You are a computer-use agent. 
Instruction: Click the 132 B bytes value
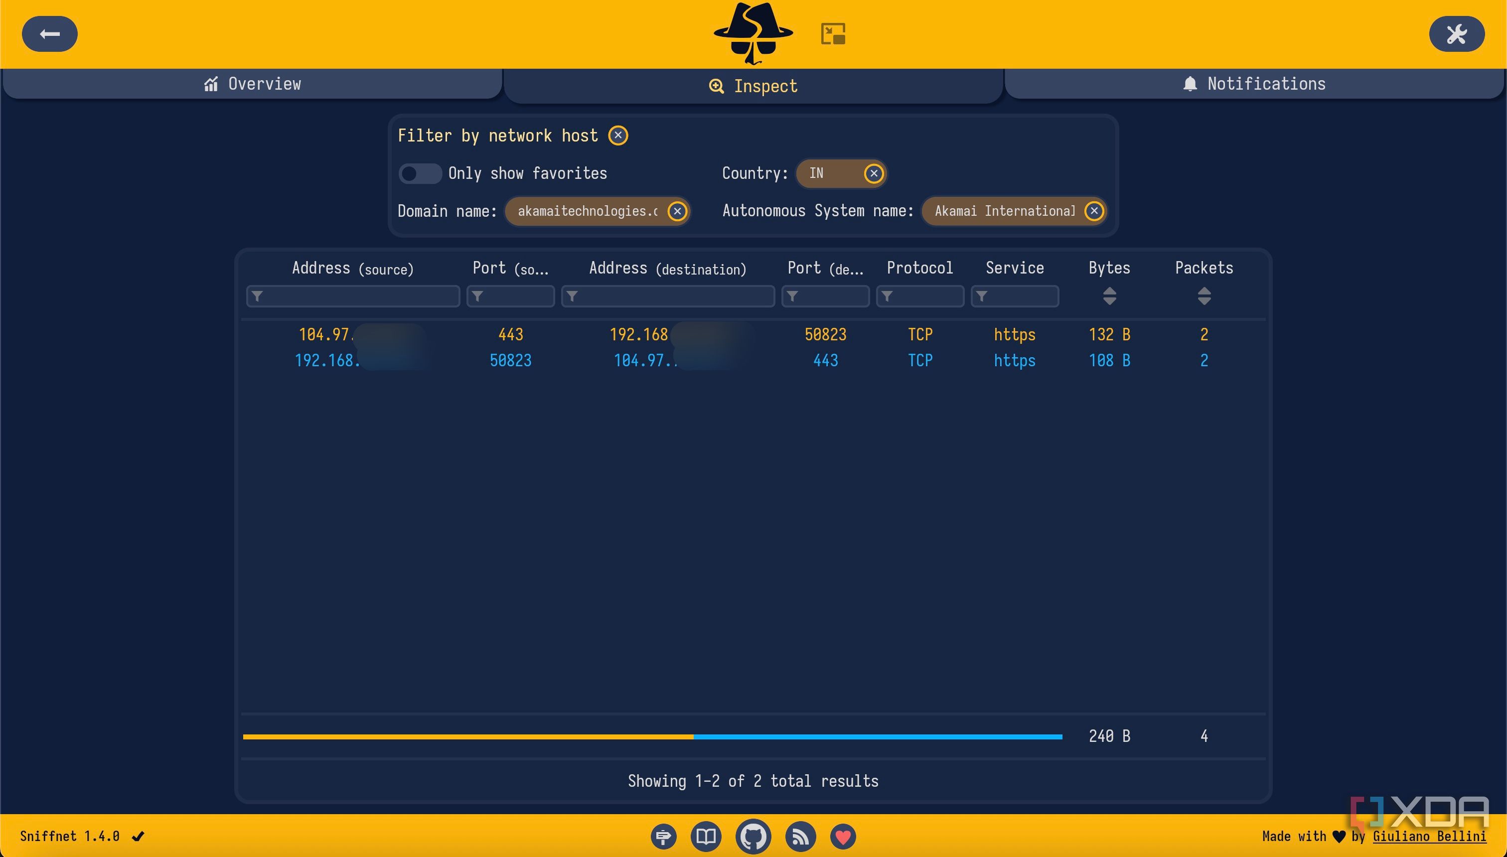1109,334
